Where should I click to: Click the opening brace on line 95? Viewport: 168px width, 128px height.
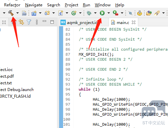click(80, 95)
